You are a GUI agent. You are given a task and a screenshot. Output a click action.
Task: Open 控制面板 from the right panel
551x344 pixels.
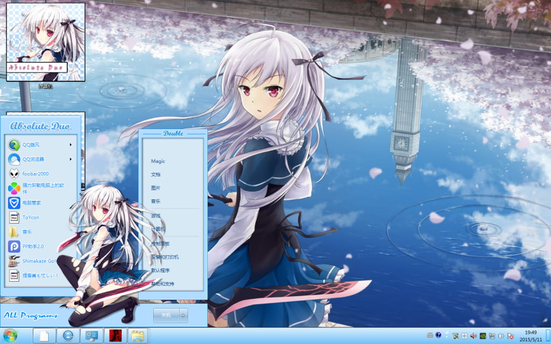tap(160, 243)
